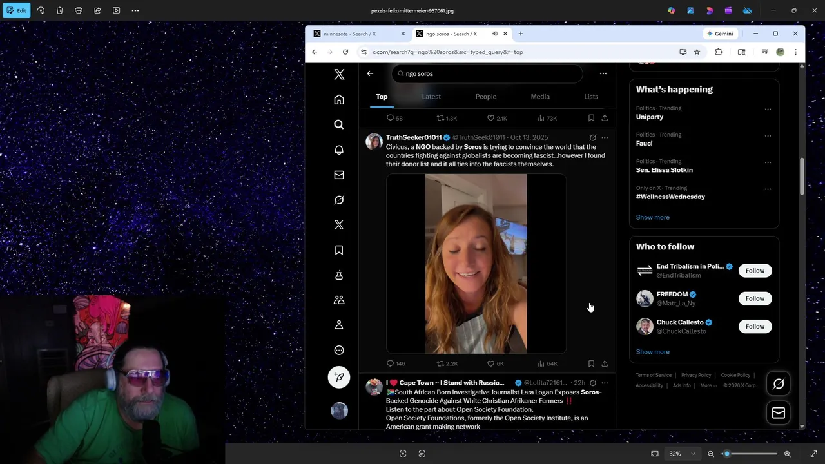Close the minnesota Search tab
Viewport: 825px width, 464px height.
(403, 34)
